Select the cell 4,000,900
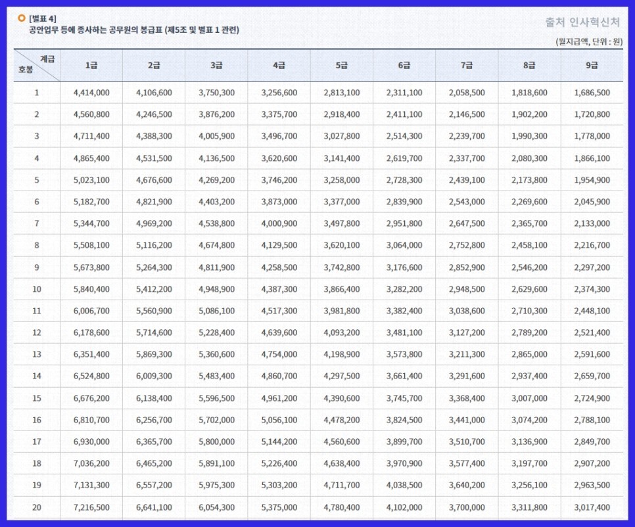Image resolution: width=635 pixels, height=527 pixels. (279, 223)
